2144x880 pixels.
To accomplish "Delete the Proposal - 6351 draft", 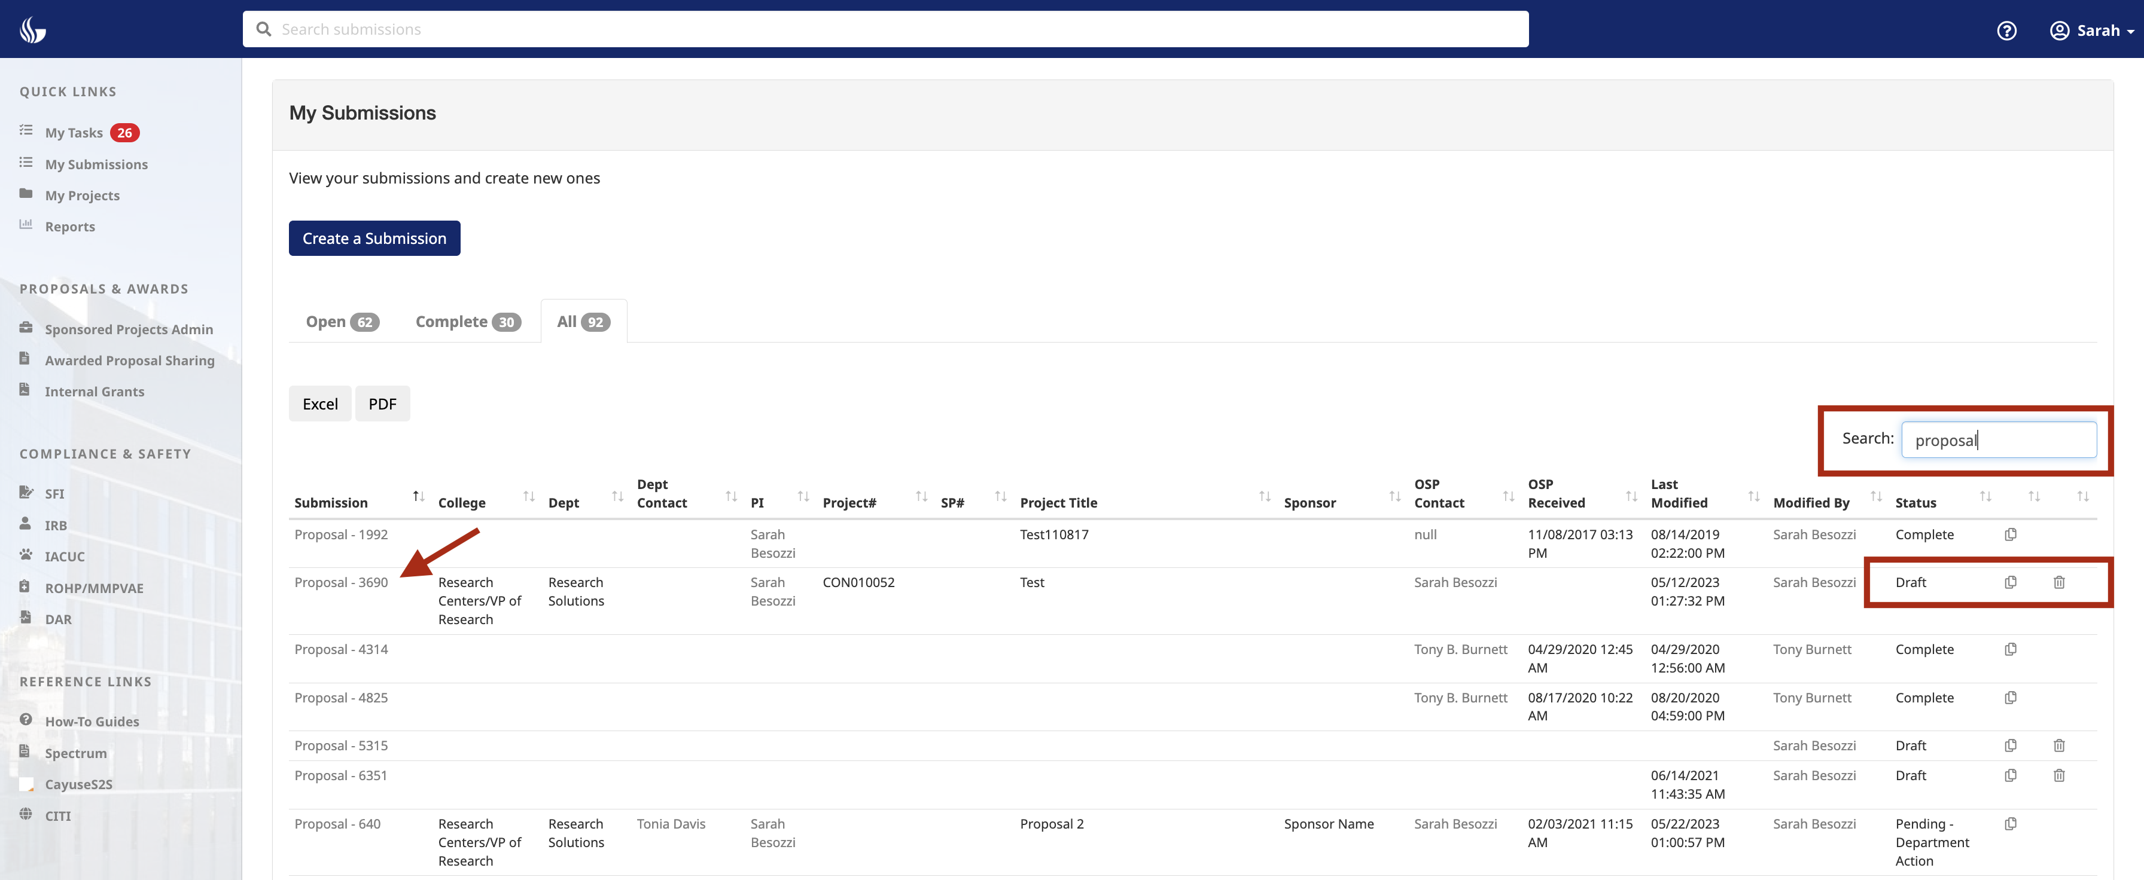I will click(2060, 775).
